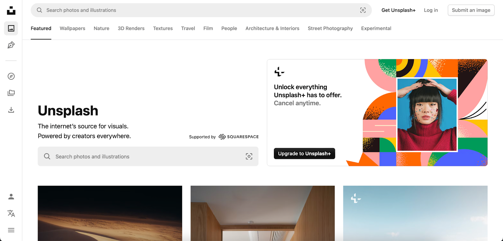Click the Unsplash heading text
This screenshot has width=503, height=241.
click(x=68, y=111)
